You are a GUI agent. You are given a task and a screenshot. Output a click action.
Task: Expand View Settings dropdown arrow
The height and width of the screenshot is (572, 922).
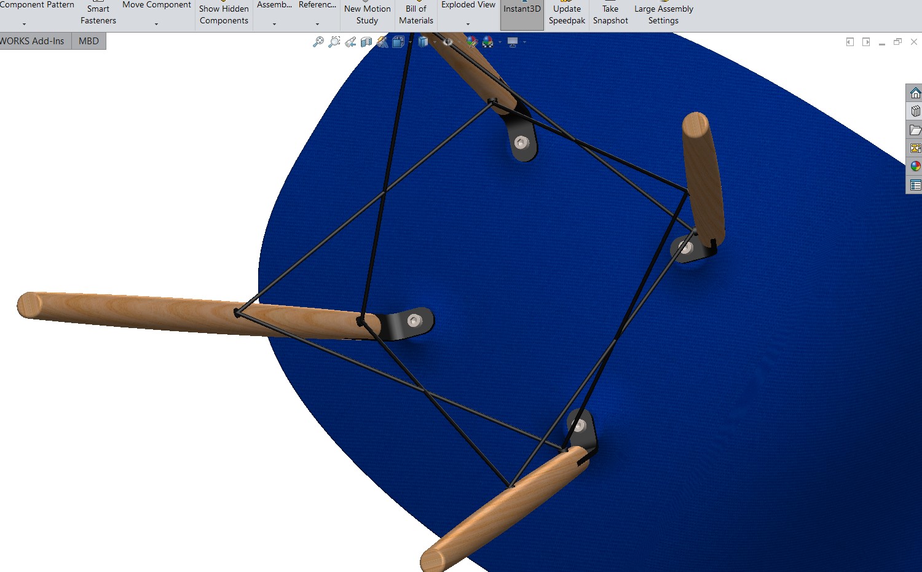click(524, 42)
